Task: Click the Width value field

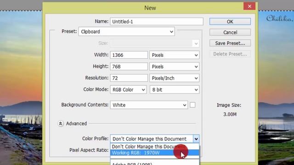Action: pos(129,55)
